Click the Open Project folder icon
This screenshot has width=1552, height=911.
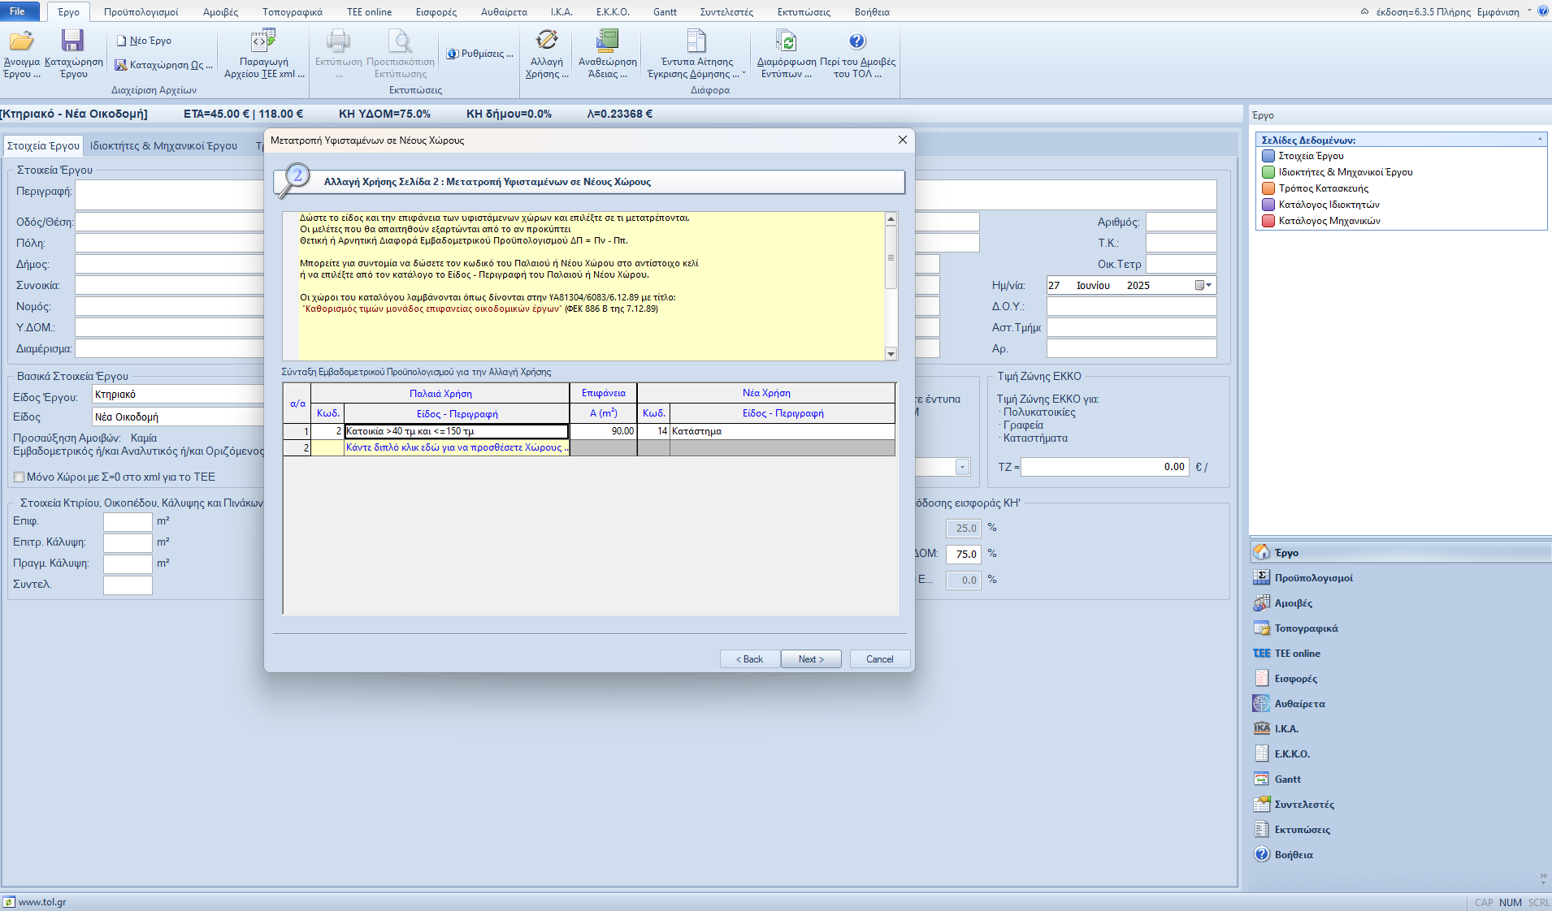(x=21, y=41)
